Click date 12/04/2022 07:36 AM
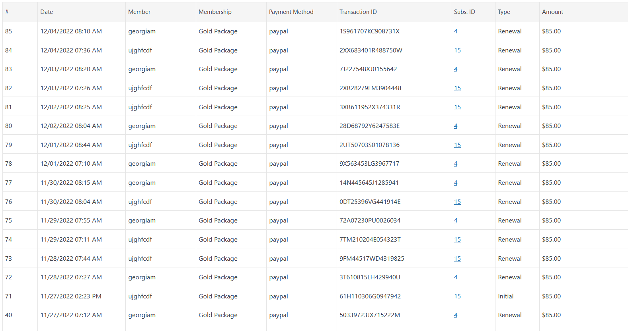Viewport: 628px width, 331px height. point(71,50)
